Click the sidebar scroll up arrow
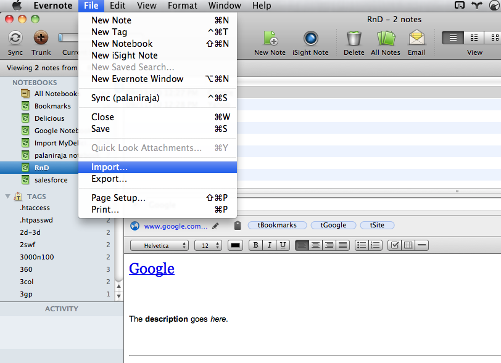 119,287
